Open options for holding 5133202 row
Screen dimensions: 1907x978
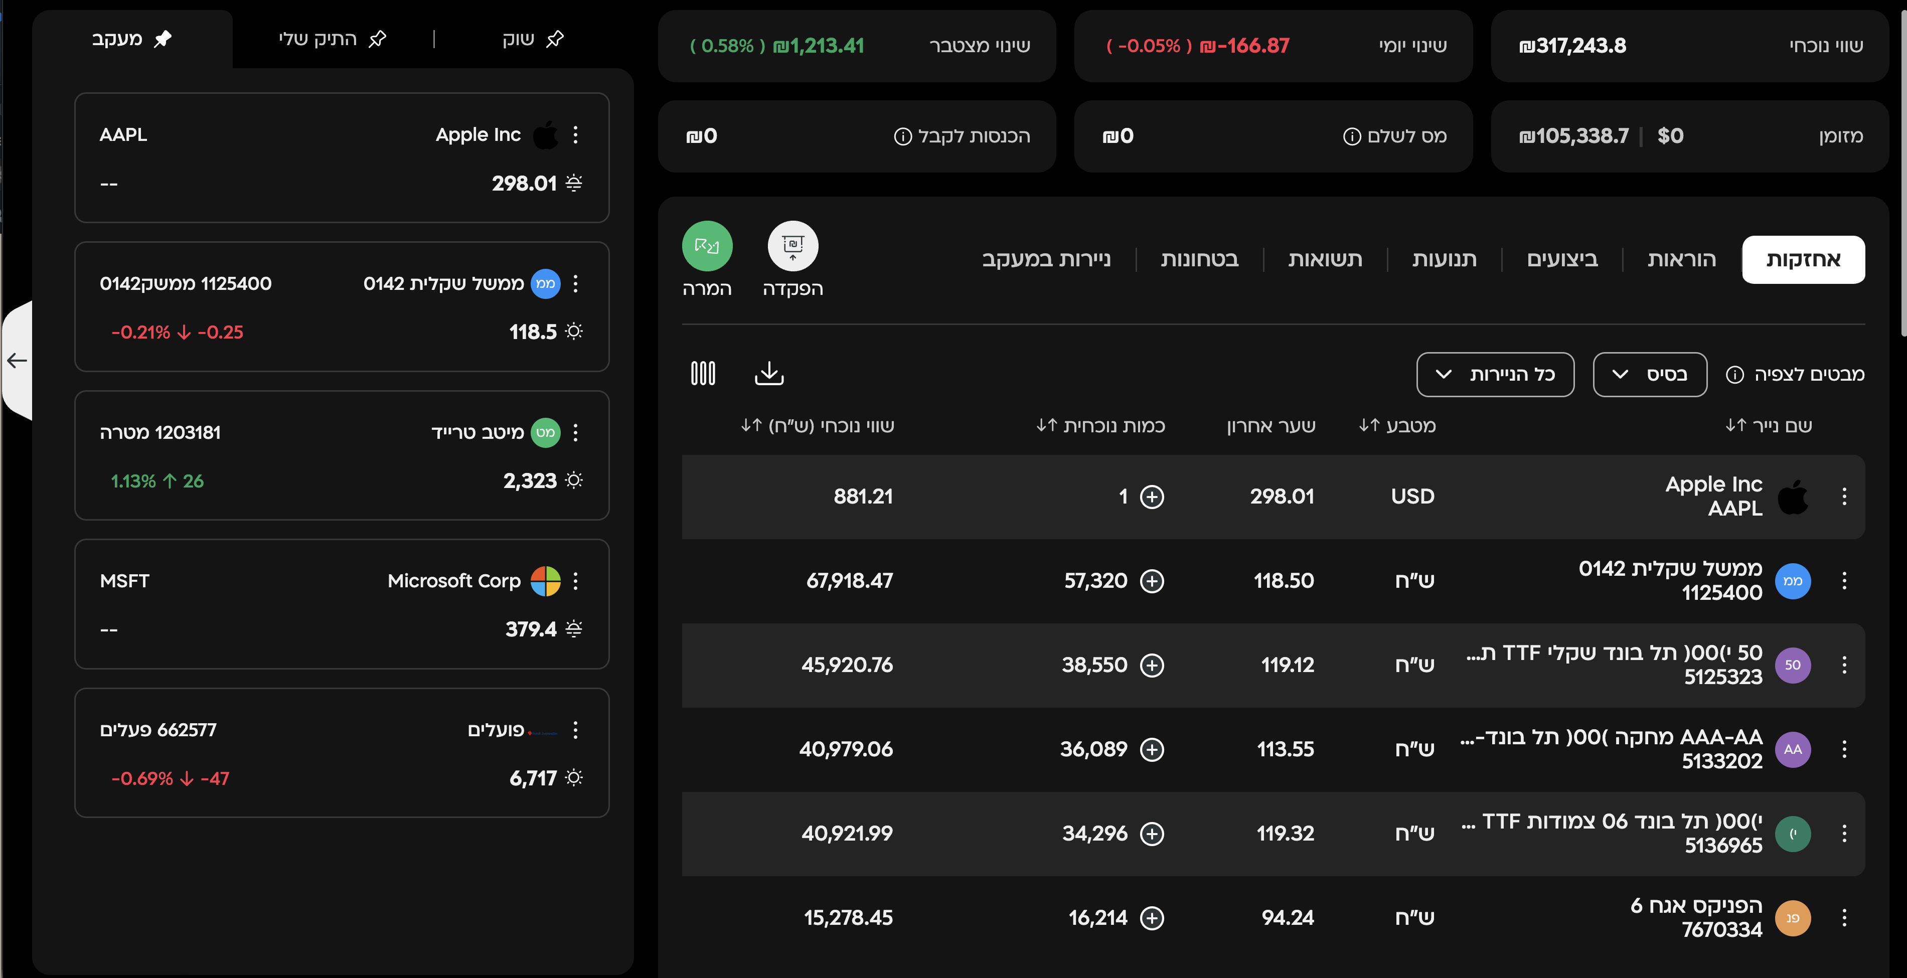(1844, 749)
